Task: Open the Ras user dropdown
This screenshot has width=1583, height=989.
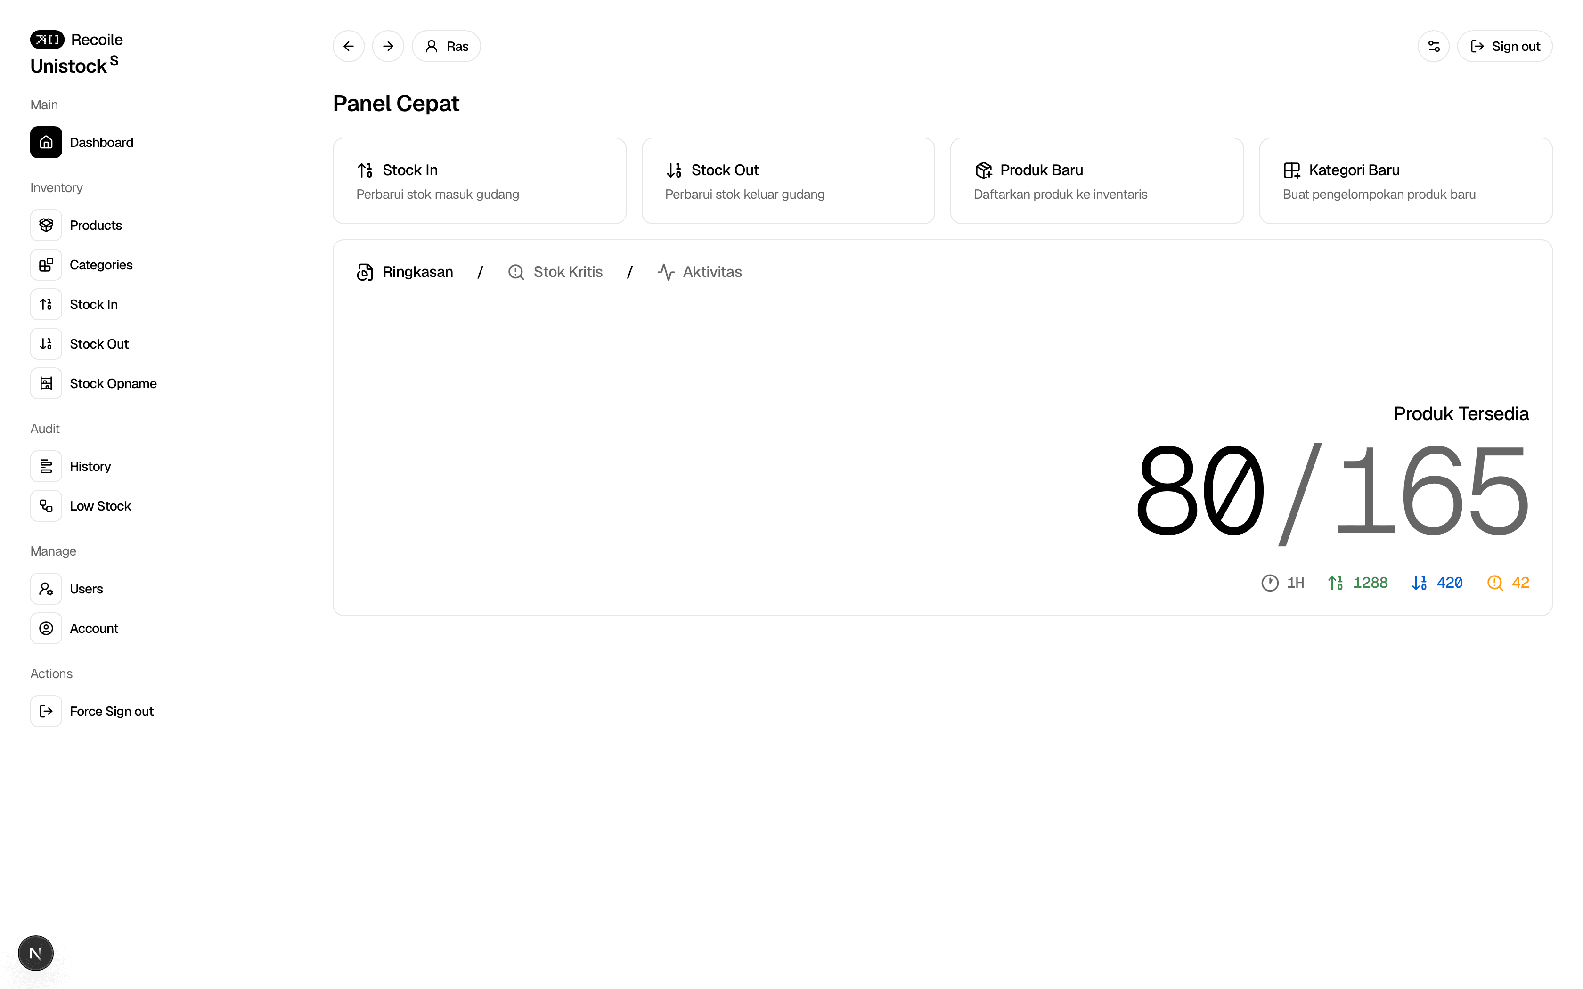Action: point(446,46)
